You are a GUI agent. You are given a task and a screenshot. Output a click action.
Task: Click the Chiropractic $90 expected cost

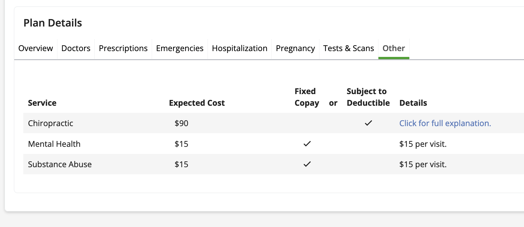pyautogui.click(x=181, y=123)
